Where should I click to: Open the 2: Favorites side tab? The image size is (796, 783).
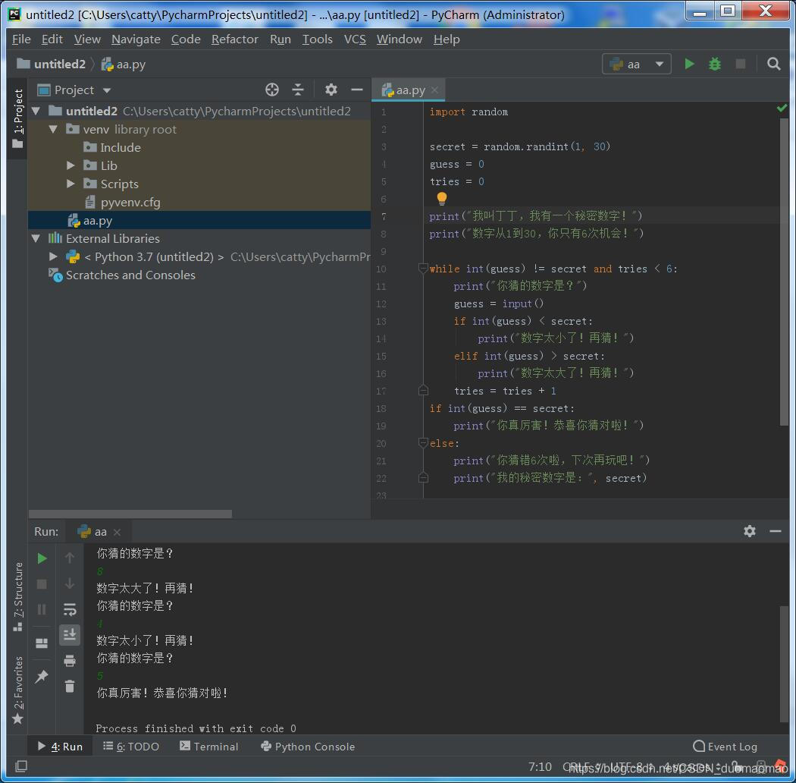tap(17, 690)
